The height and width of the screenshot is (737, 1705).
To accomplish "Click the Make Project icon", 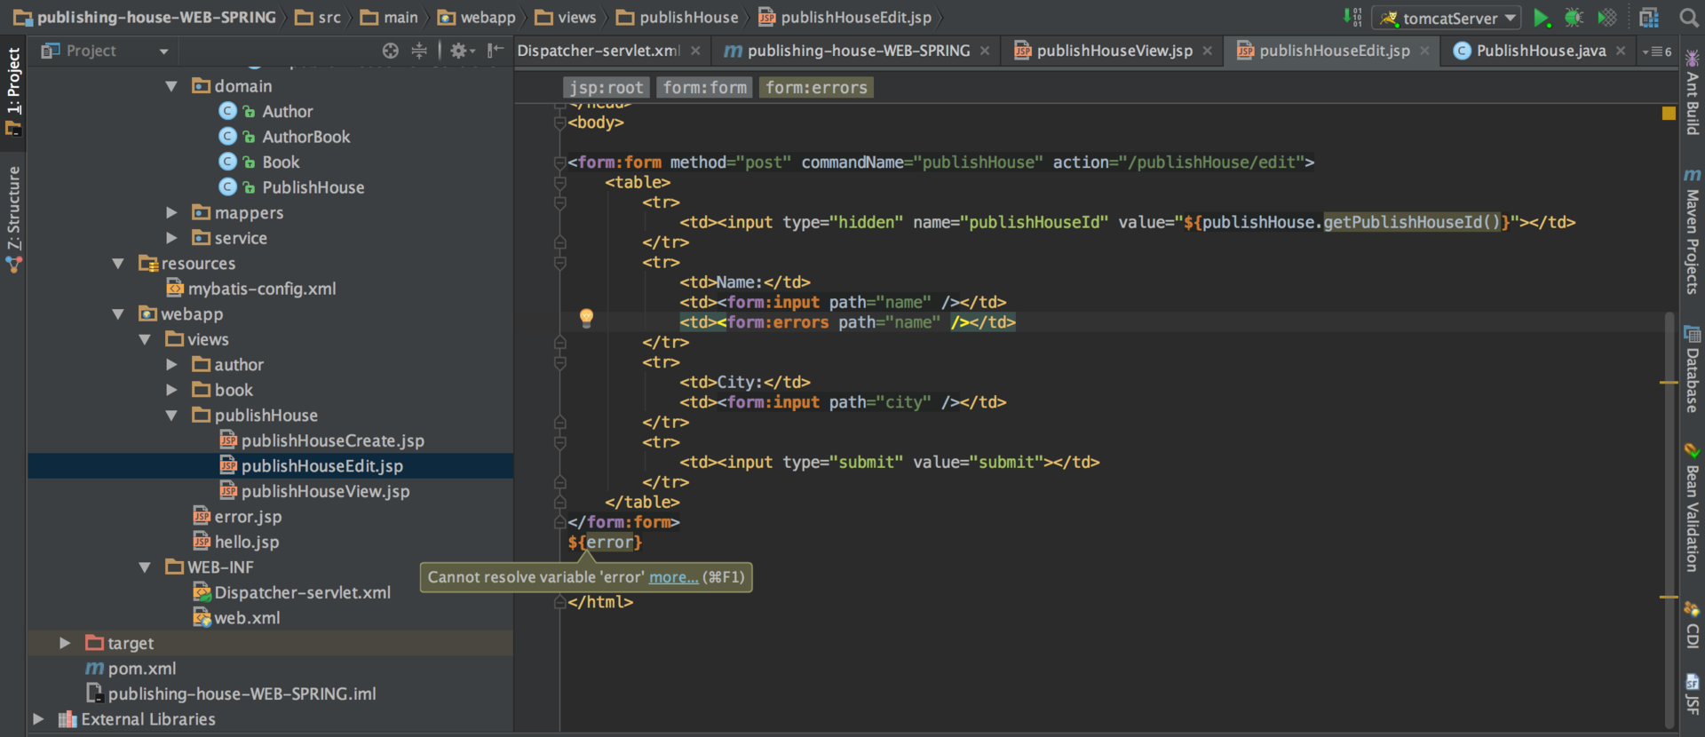I will coord(1352,18).
